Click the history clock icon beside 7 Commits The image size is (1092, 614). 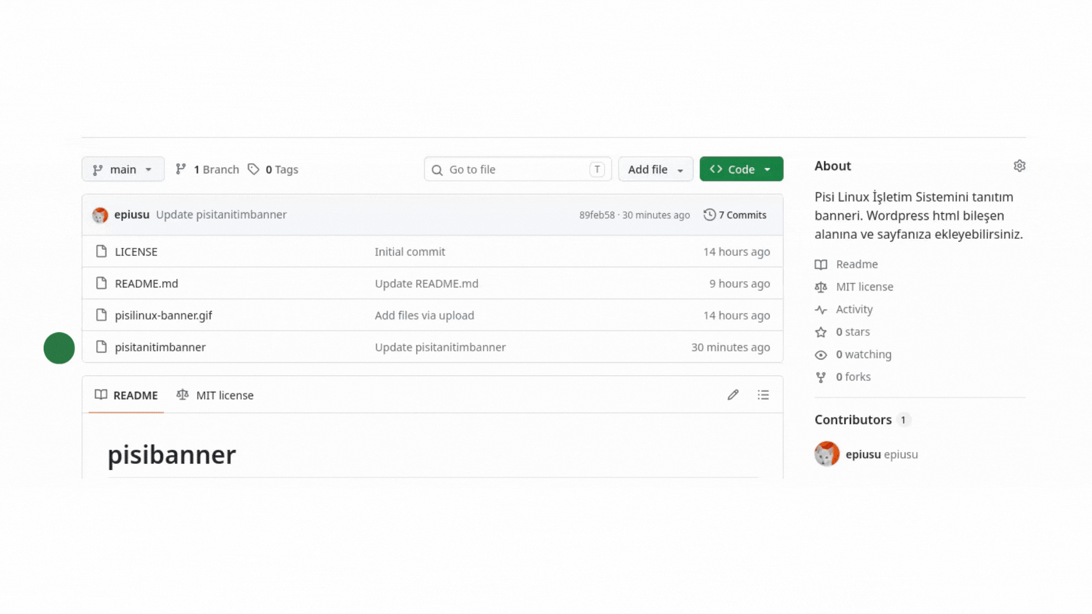pyautogui.click(x=709, y=215)
